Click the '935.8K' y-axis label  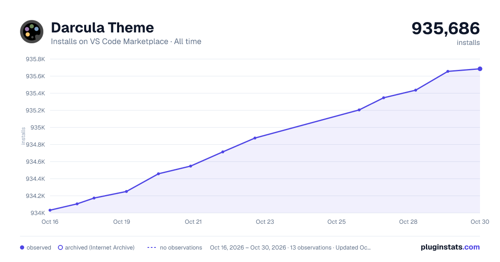click(35, 59)
